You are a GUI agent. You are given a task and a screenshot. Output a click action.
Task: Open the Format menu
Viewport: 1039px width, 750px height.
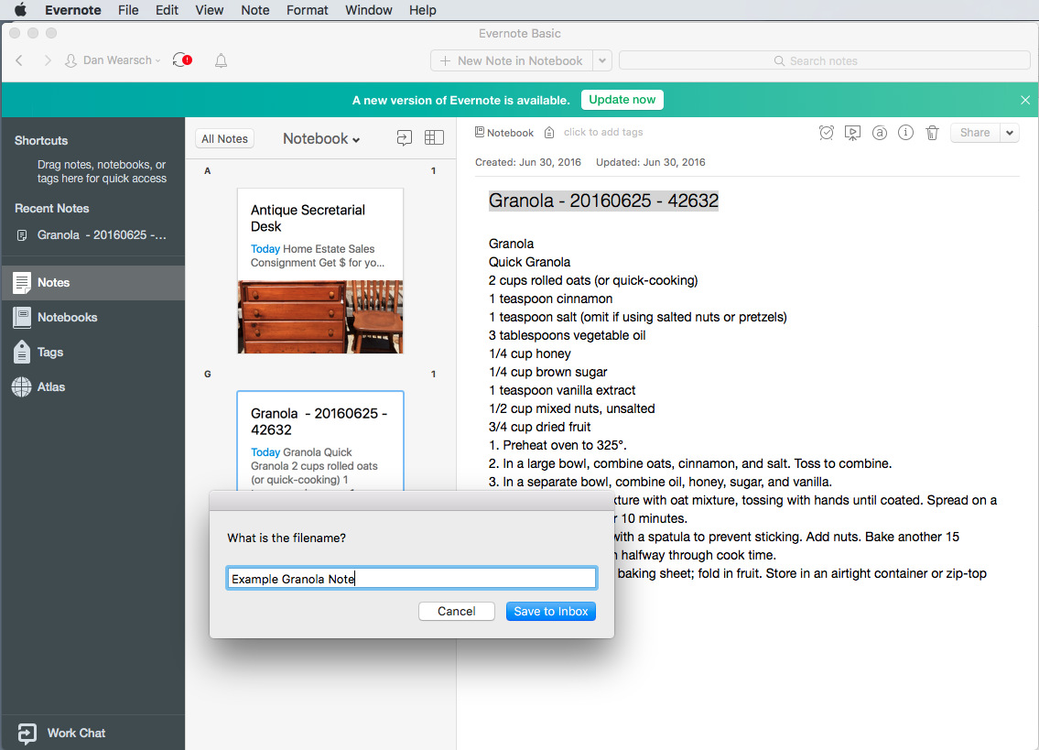(308, 10)
